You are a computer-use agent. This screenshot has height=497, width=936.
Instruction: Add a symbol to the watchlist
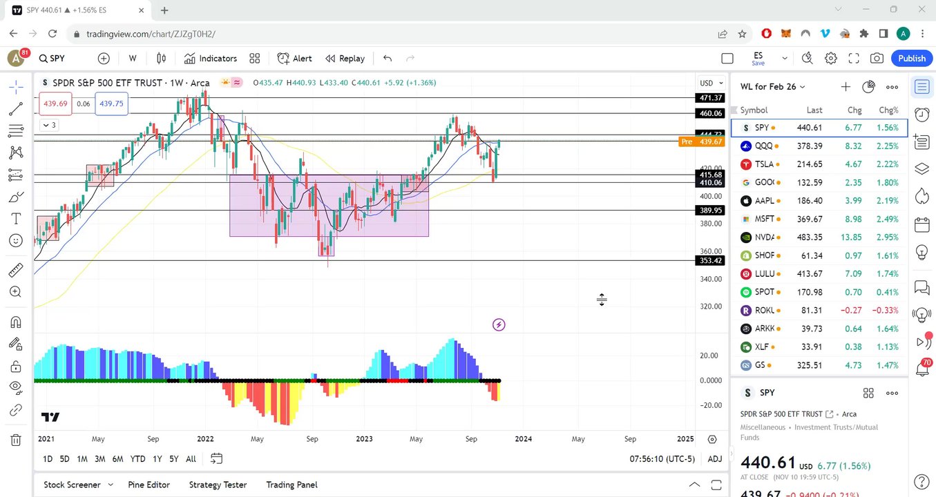846,86
